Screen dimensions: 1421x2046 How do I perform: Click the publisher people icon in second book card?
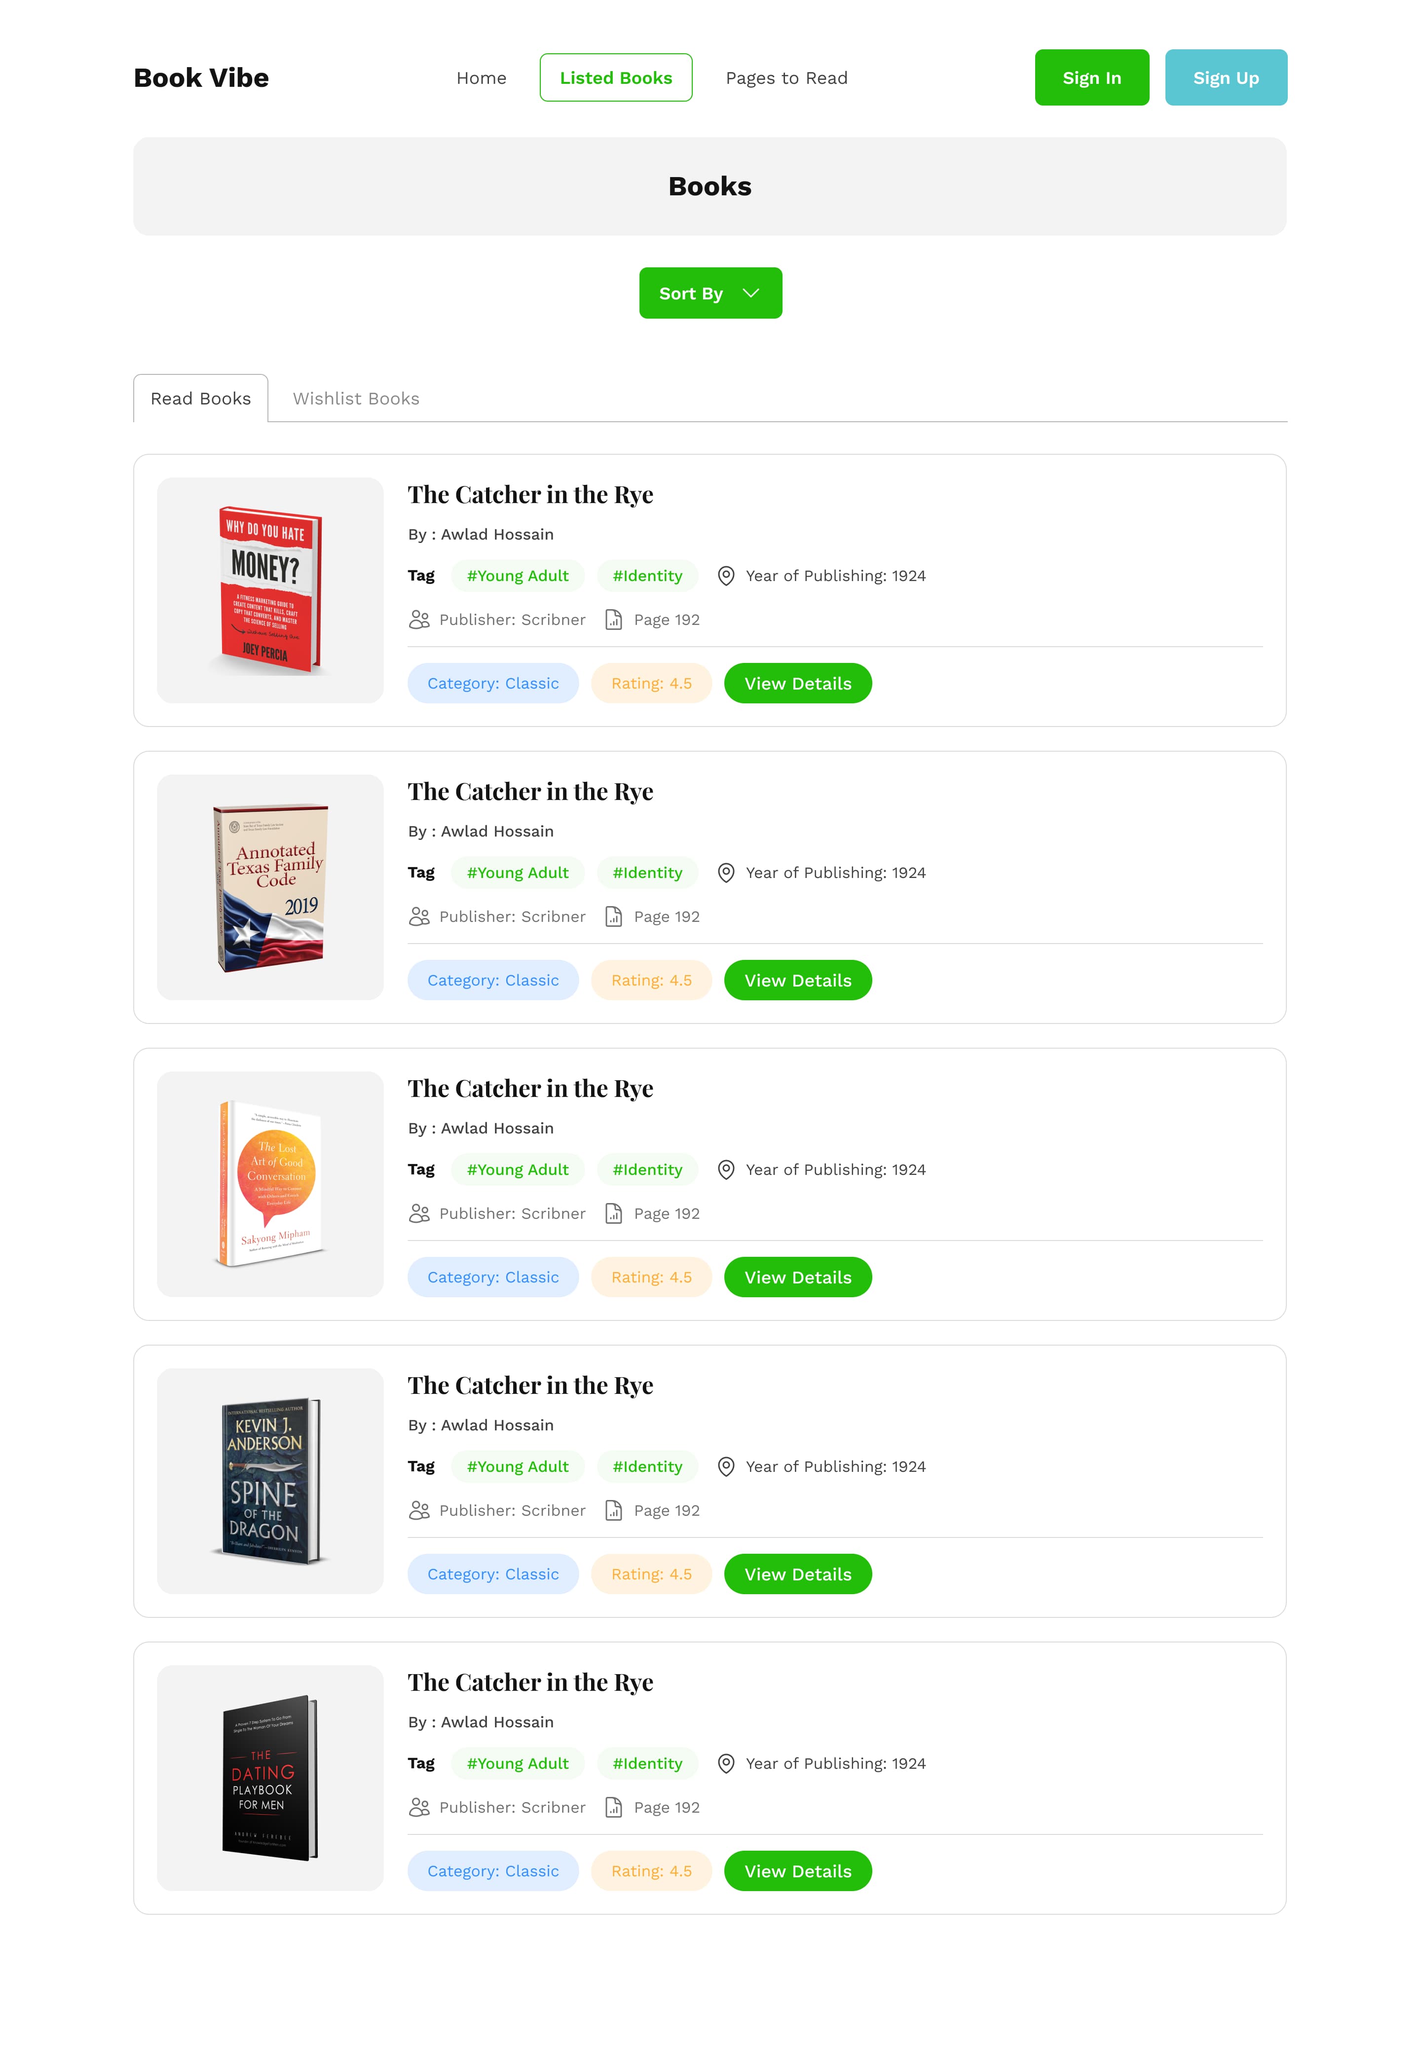pos(419,916)
